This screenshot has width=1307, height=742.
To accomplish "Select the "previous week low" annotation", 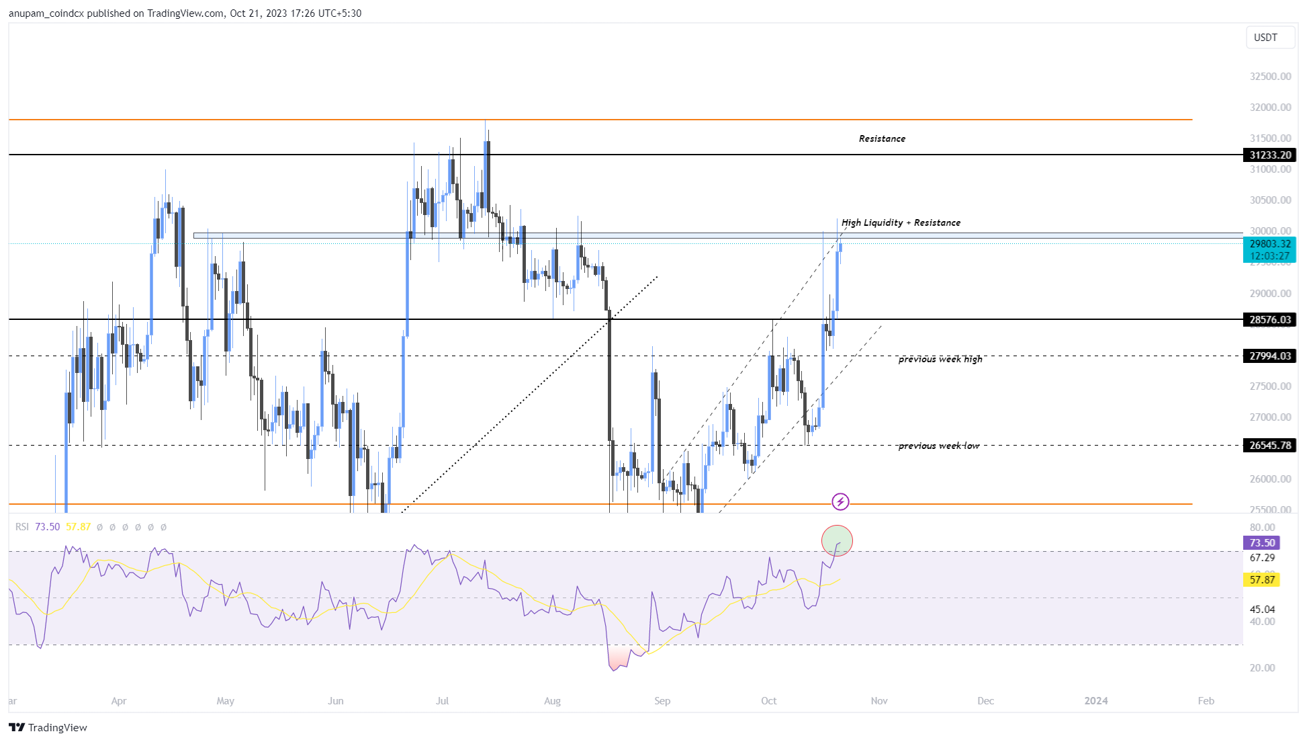I will tap(939, 446).
